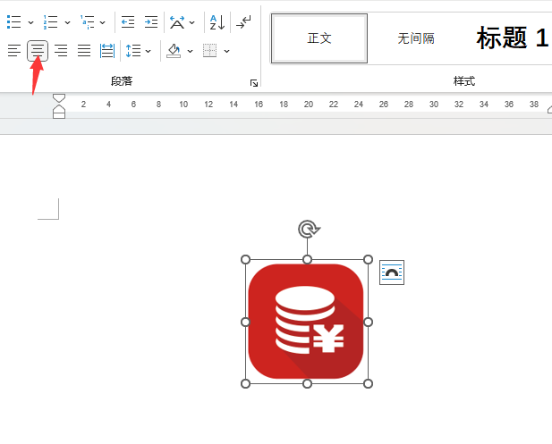Select 正文 style

pyautogui.click(x=319, y=38)
